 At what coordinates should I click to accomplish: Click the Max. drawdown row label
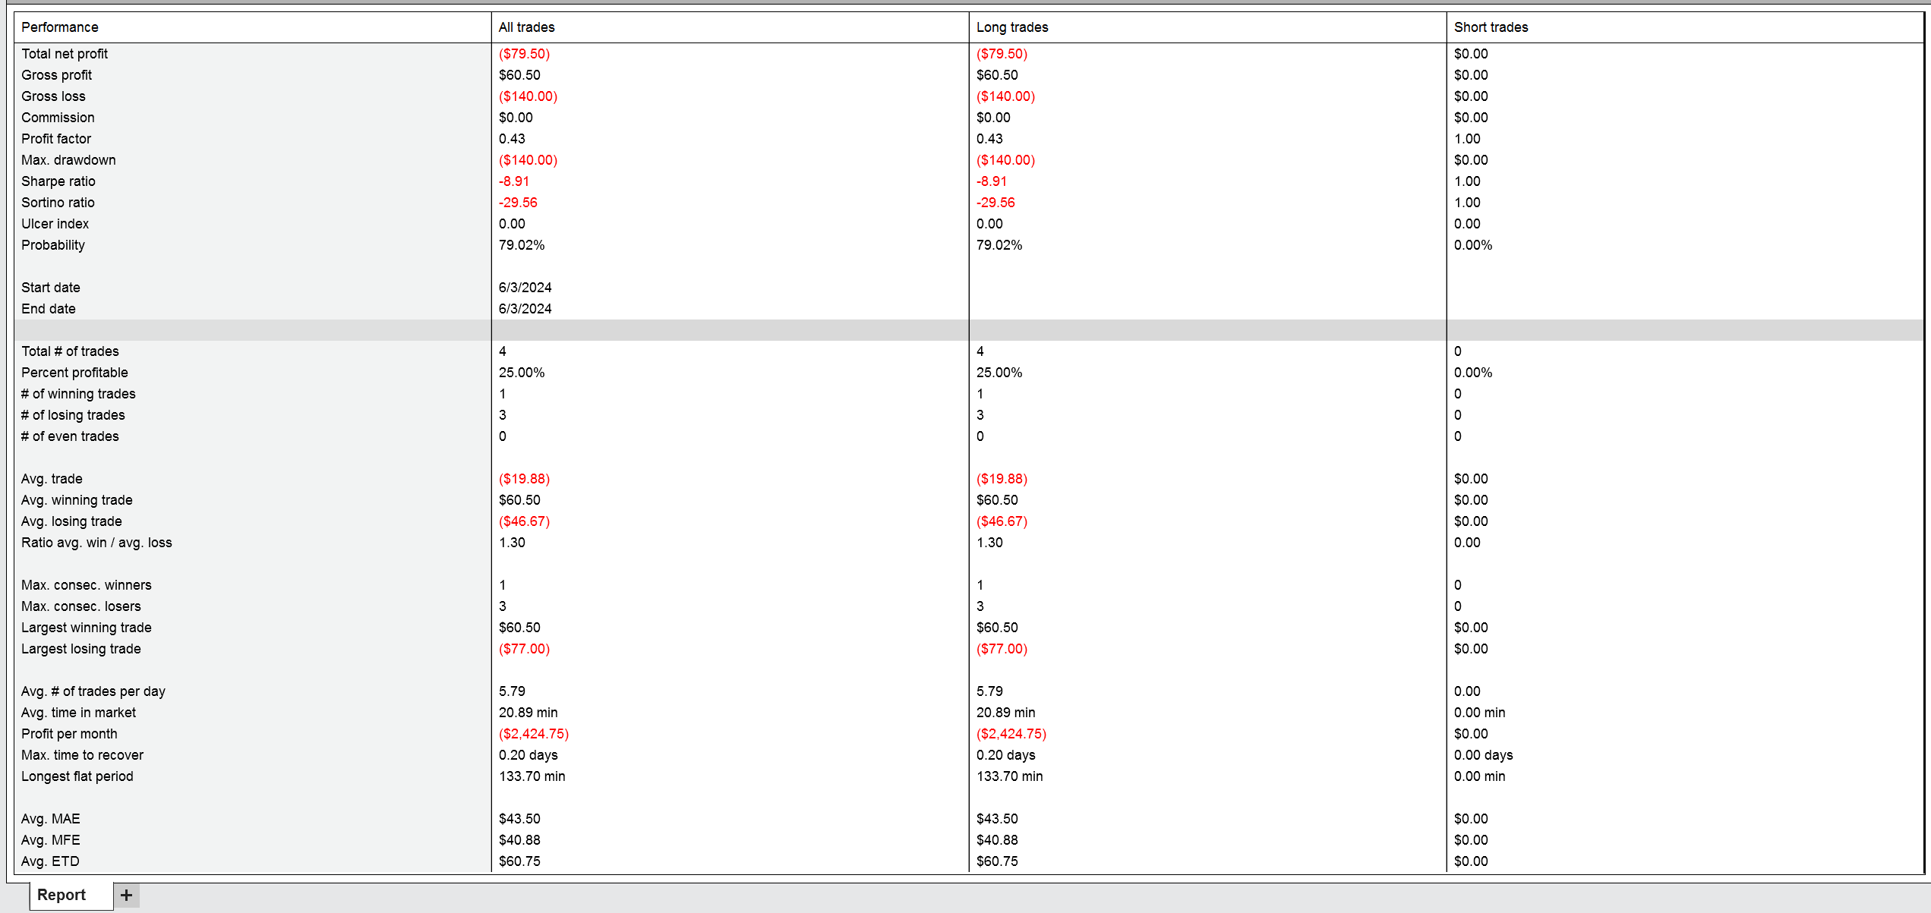click(68, 160)
